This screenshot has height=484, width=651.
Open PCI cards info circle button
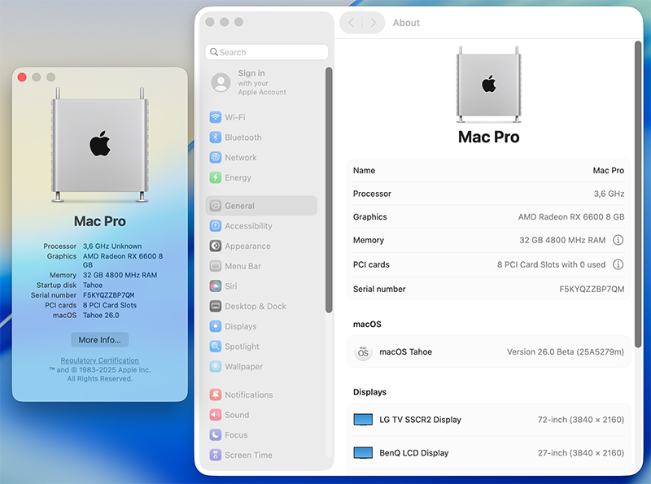618,264
